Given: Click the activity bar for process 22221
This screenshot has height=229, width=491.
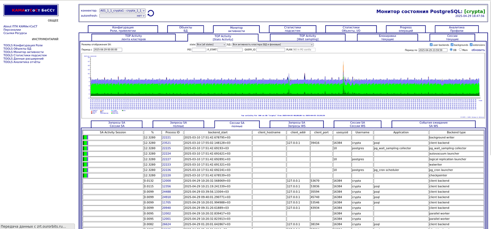Looking at the screenshot, I should click(86, 138).
